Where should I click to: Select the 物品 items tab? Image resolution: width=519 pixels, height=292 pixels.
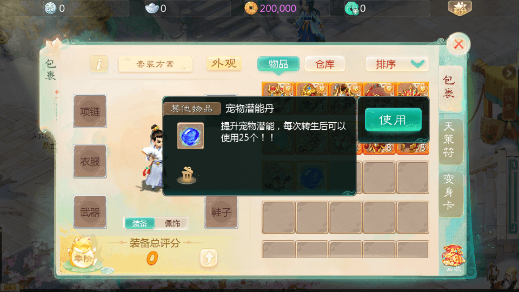click(x=278, y=64)
